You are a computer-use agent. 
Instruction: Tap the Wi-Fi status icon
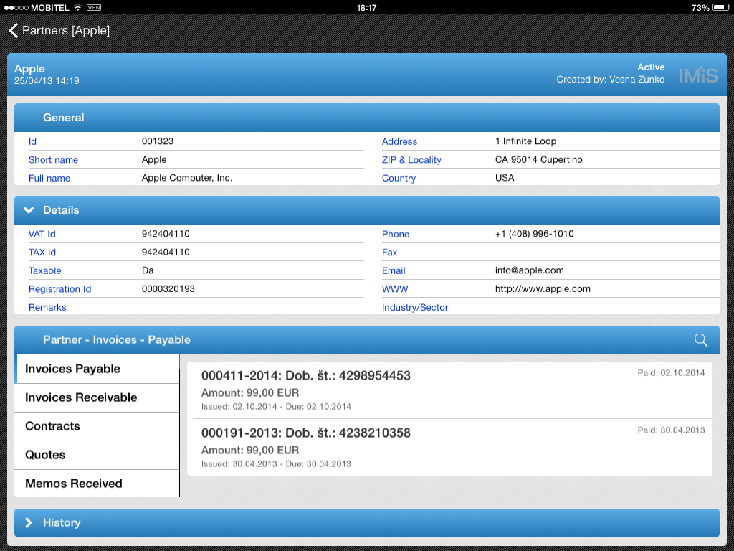click(77, 7)
